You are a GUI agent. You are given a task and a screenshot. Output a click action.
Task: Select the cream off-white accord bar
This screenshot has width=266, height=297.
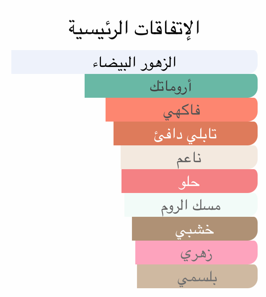pyautogui.click(x=189, y=157)
